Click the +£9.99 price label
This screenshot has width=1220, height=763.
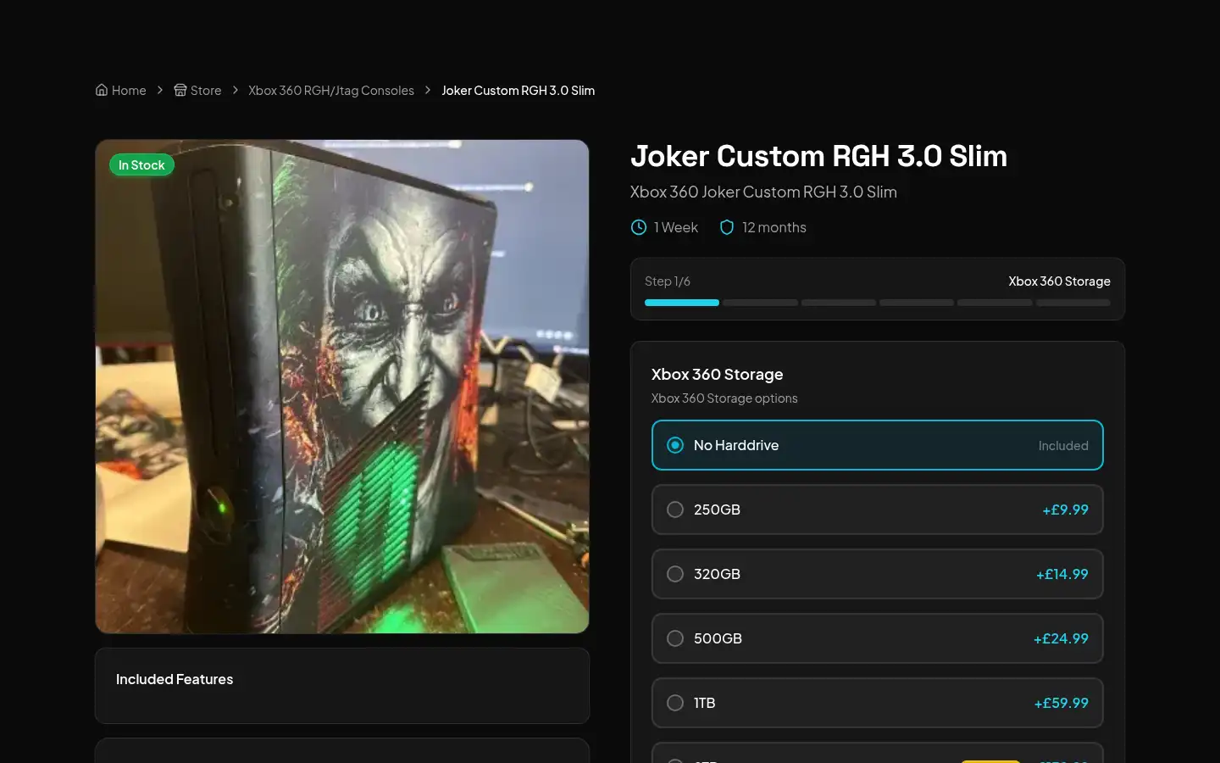[1065, 510]
